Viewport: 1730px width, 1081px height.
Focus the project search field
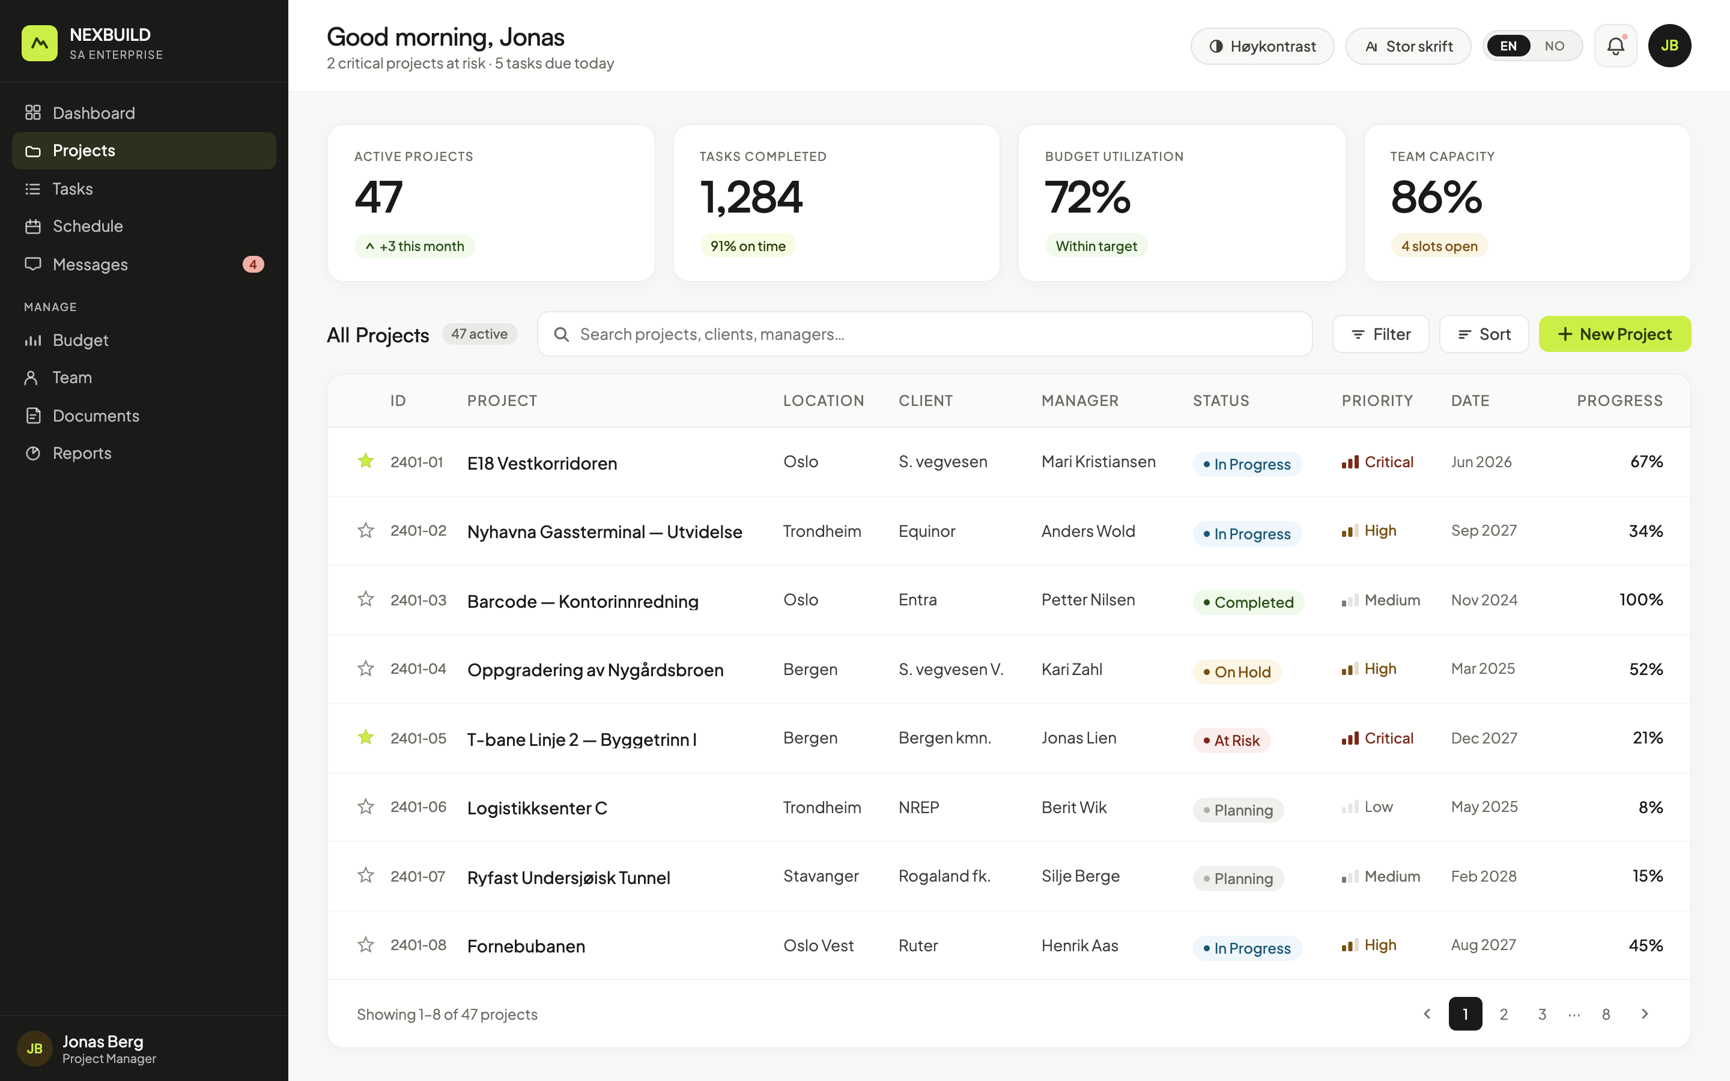(924, 334)
